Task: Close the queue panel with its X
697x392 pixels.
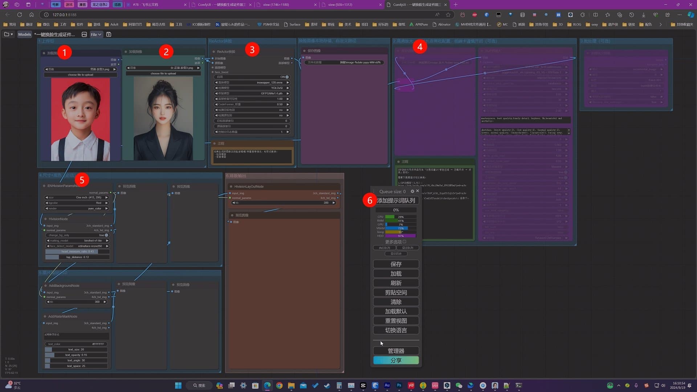Action: coord(417,191)
